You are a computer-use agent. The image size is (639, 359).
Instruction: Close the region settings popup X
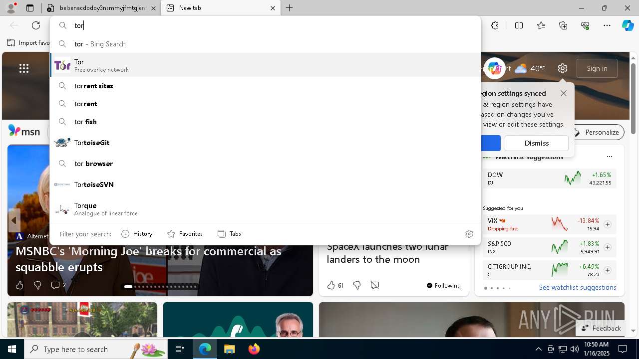click(564, 93)
